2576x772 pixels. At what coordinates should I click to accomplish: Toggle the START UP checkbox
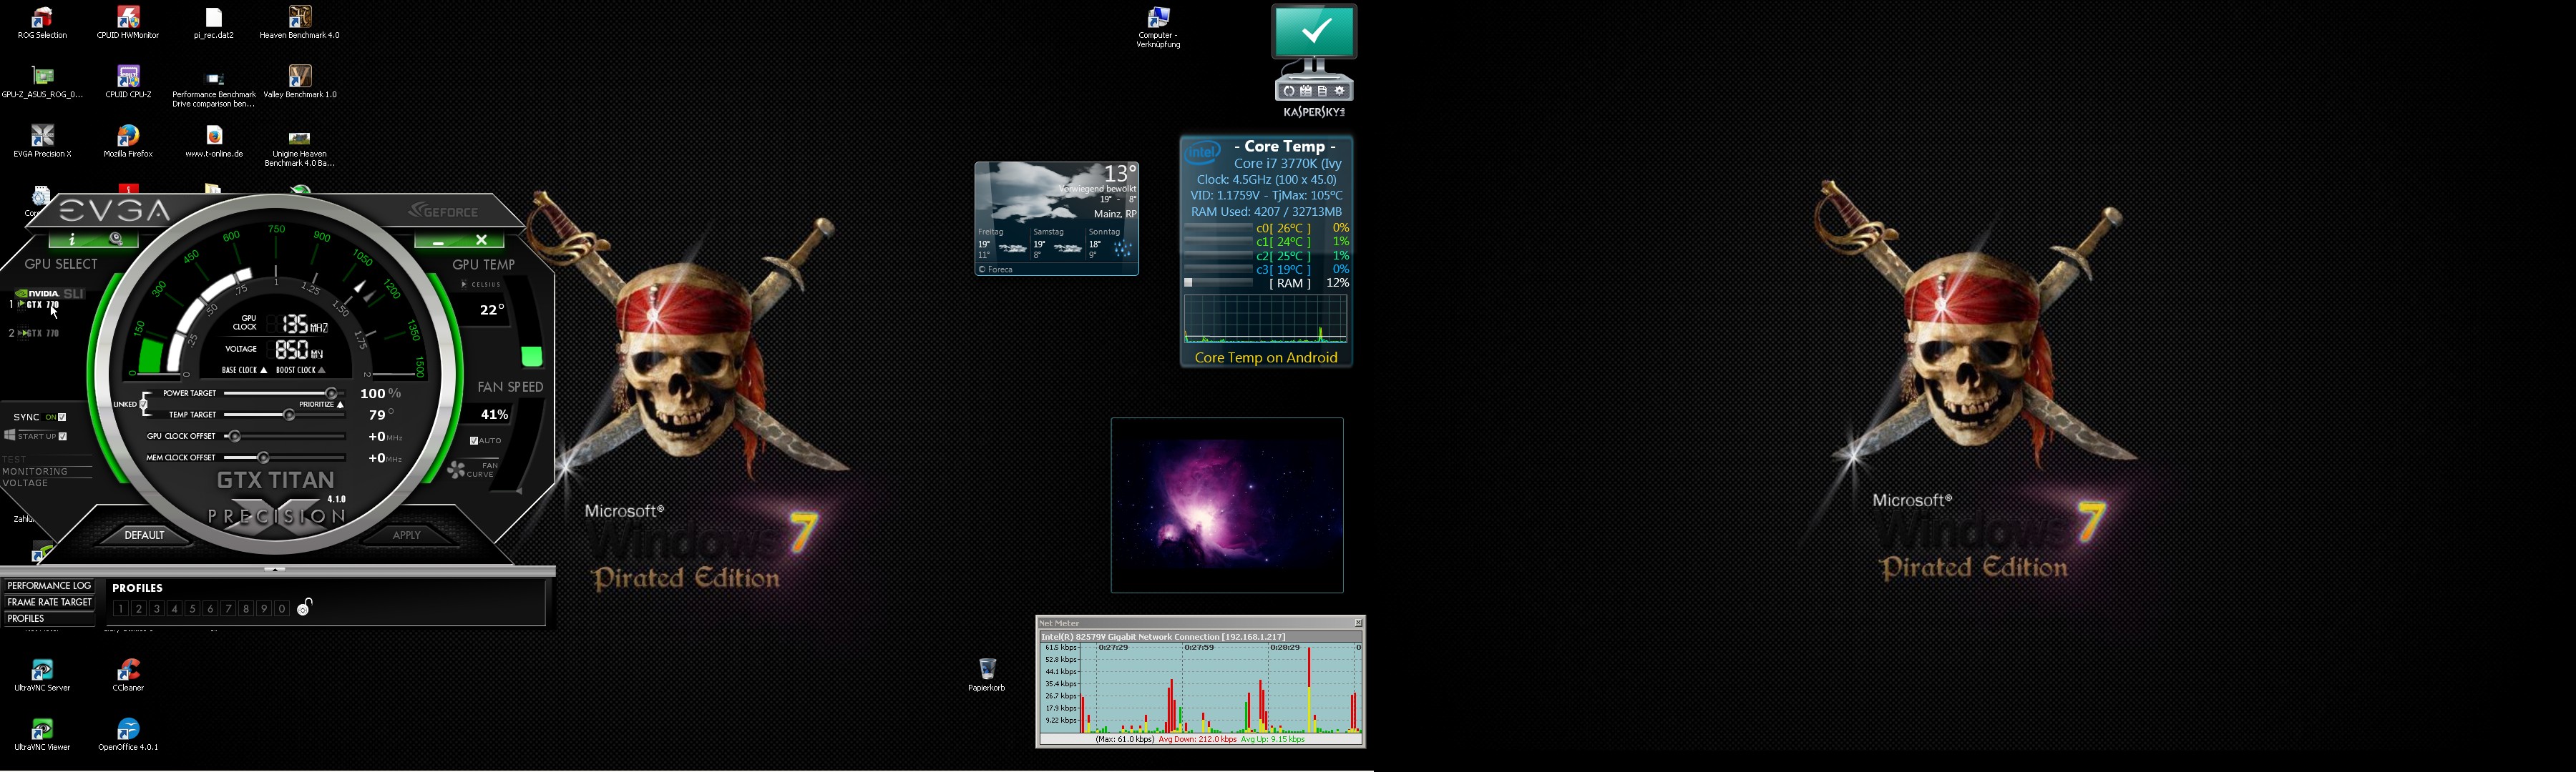click(63, 437)
